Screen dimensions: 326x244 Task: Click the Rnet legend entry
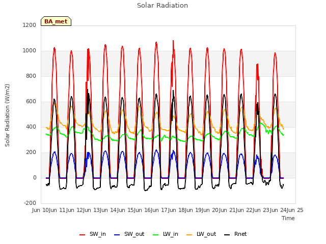pos(235,234)
